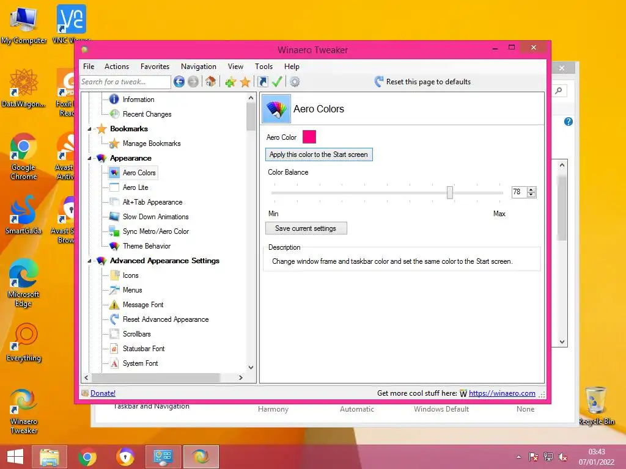Select the Microsoft Edge desktop icon
Screen dimensions: 626x469
[x=23, y=283]
